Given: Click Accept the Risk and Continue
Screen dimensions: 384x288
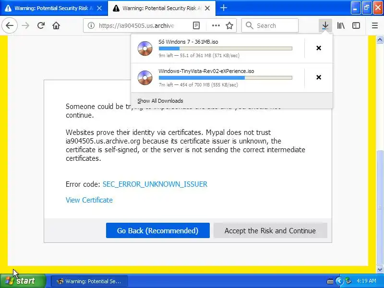Looking at the screenshot, I should [270, 230].
